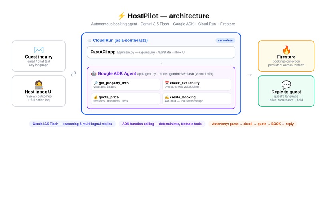Open the get_property_info tool card
The height and width of the screenshot is (214, 322).
pyautogui.click(x=126, y=84)
